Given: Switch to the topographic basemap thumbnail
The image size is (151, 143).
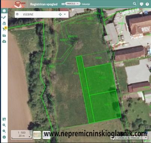Looking at the screenshot, I should click(37, 135).
